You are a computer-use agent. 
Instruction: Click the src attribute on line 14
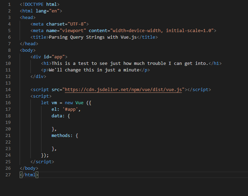(56, 90)
